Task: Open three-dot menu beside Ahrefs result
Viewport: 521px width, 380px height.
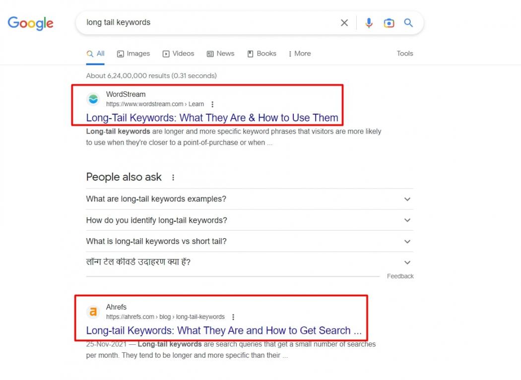Action: [x=233, y=317]
